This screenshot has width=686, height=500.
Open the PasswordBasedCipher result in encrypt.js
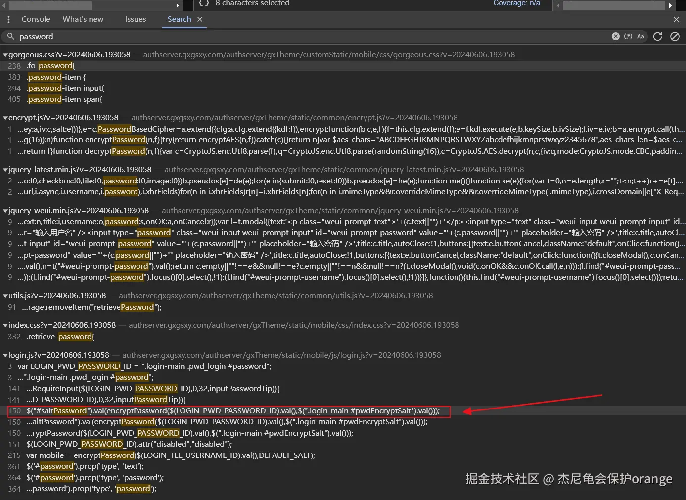coord(343,129)
